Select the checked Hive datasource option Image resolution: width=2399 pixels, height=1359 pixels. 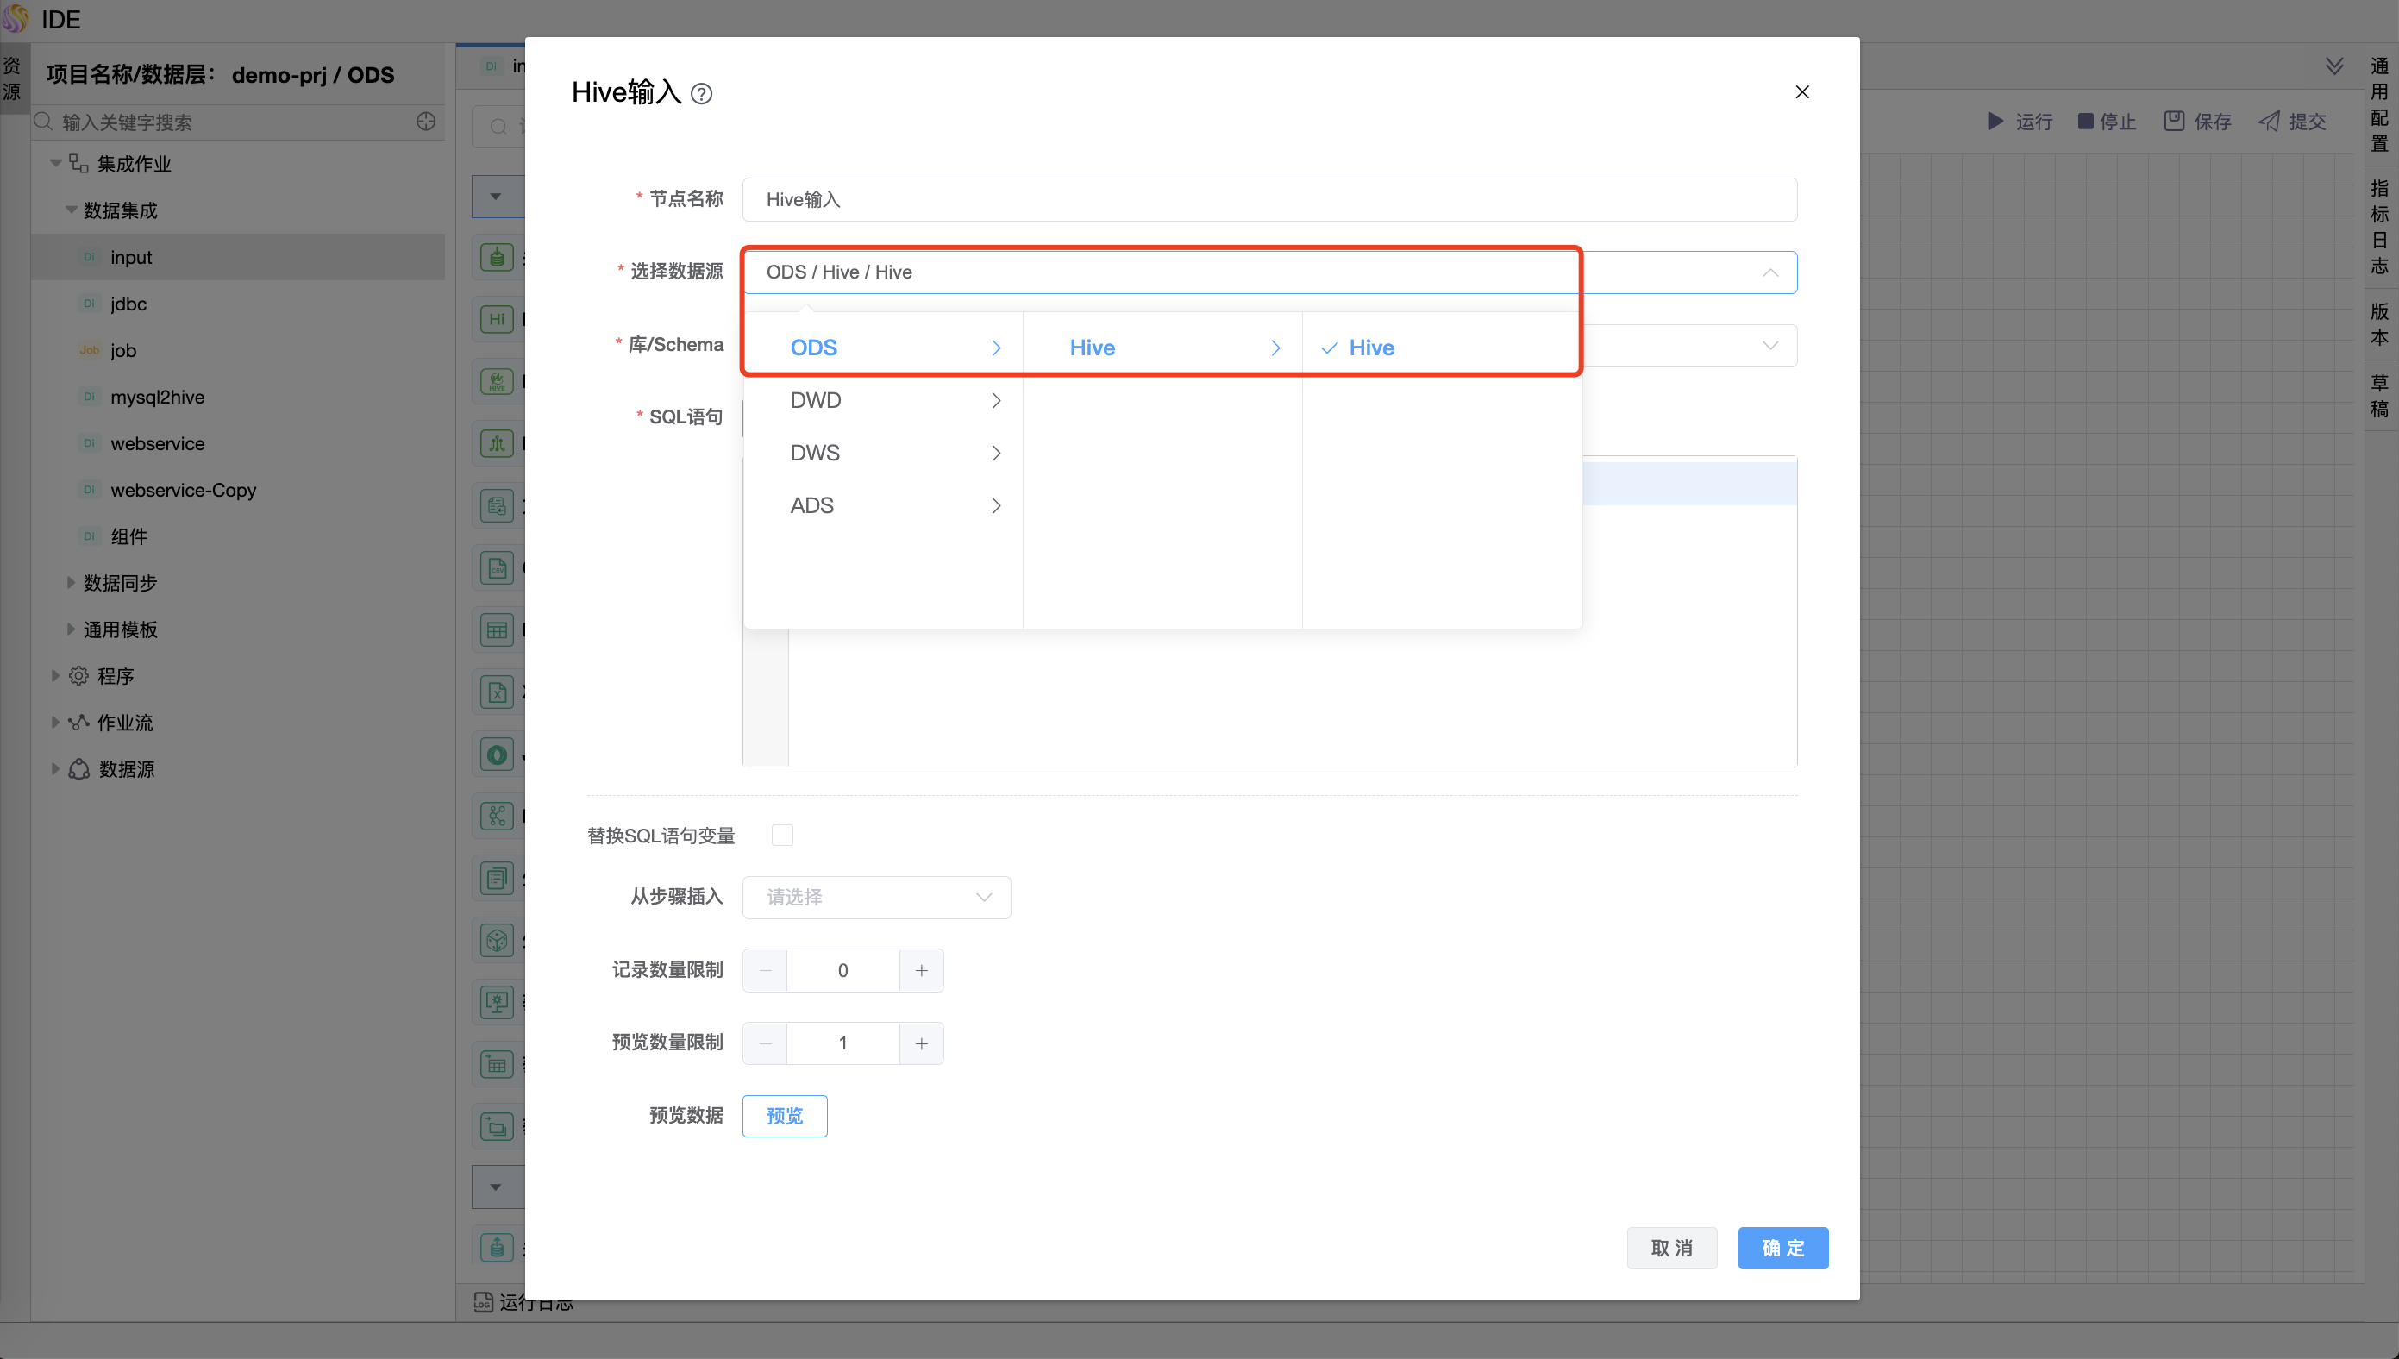[x=1371, y=348]
